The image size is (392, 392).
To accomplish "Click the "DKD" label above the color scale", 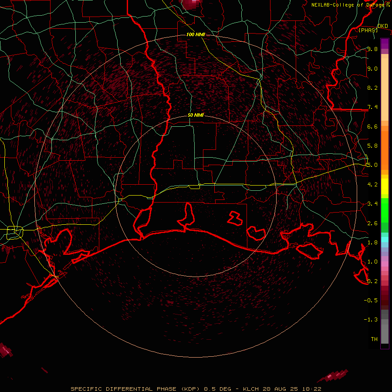I will 383,26.
